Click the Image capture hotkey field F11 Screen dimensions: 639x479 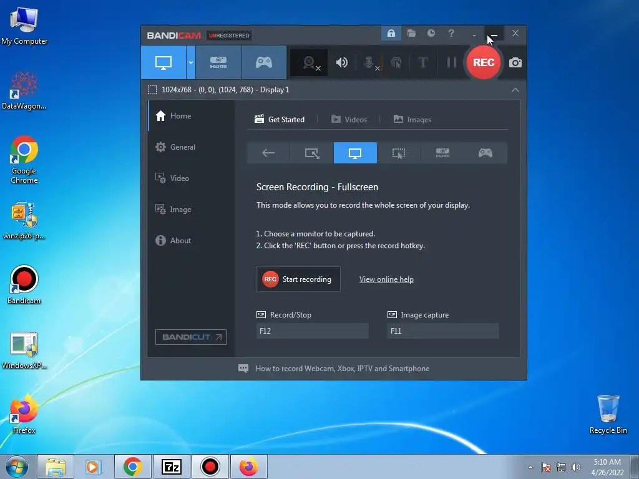coord(442,331)
